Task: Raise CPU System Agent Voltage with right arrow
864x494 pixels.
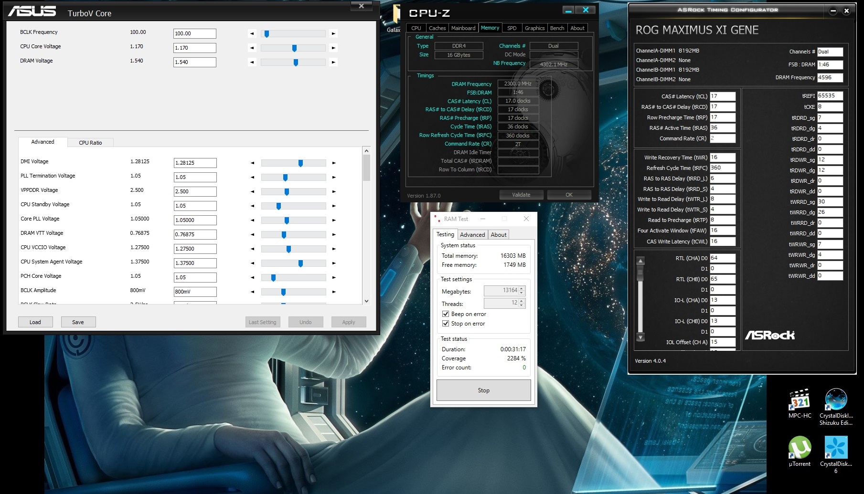Action: [x=334, y=263]
